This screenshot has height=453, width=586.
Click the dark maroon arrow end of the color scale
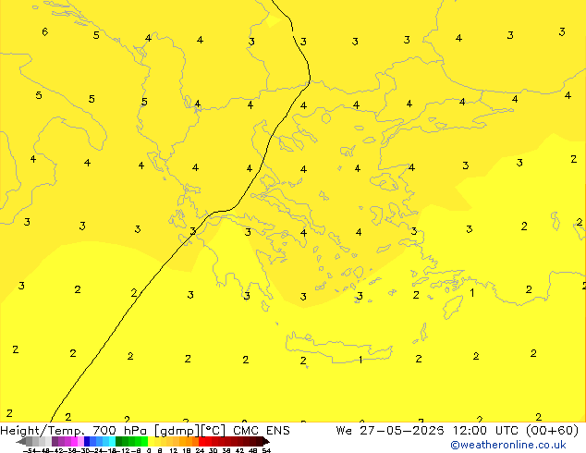266,441
